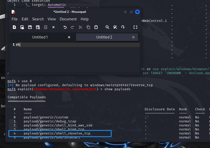
Task: Toggle fullscreen mode icon
Action: point(135,27)
